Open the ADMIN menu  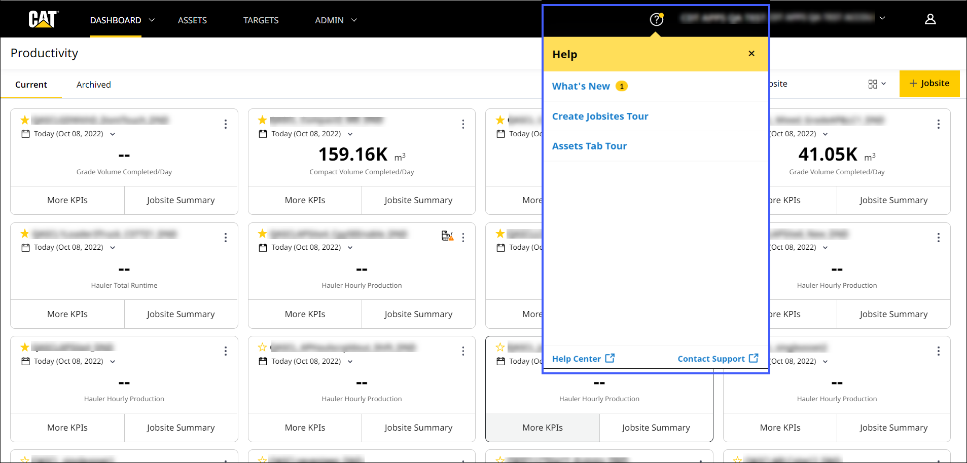pos(336,20)
